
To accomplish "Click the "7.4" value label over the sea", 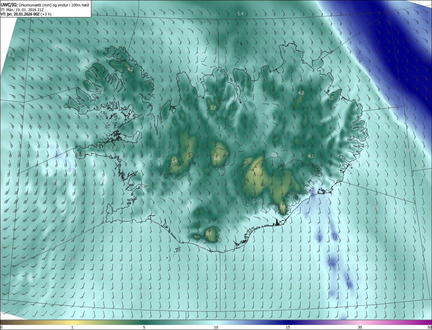I will (71, 260).
